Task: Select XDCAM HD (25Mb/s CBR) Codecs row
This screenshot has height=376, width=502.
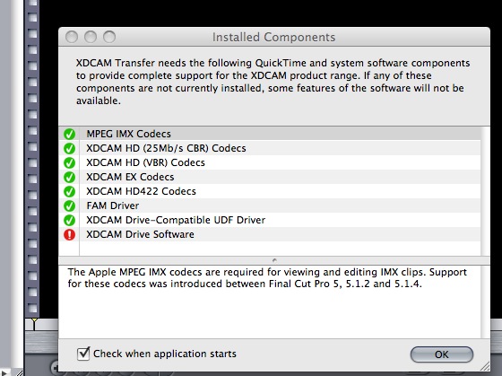Action: 270,148
